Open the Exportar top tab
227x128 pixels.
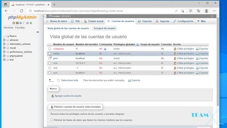pyautogui.click(x=145, y=21)
